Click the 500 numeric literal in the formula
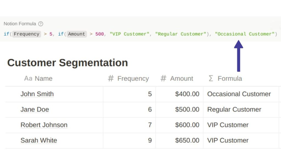Viewport: 281px width, 168px height. [x=99, y=34]
